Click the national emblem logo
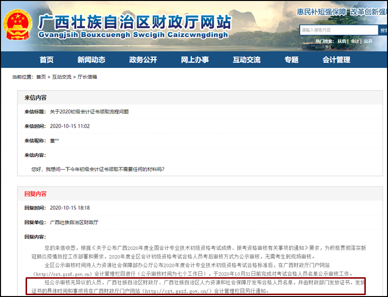This screenshot has width=388, height=297. point(17,23)
